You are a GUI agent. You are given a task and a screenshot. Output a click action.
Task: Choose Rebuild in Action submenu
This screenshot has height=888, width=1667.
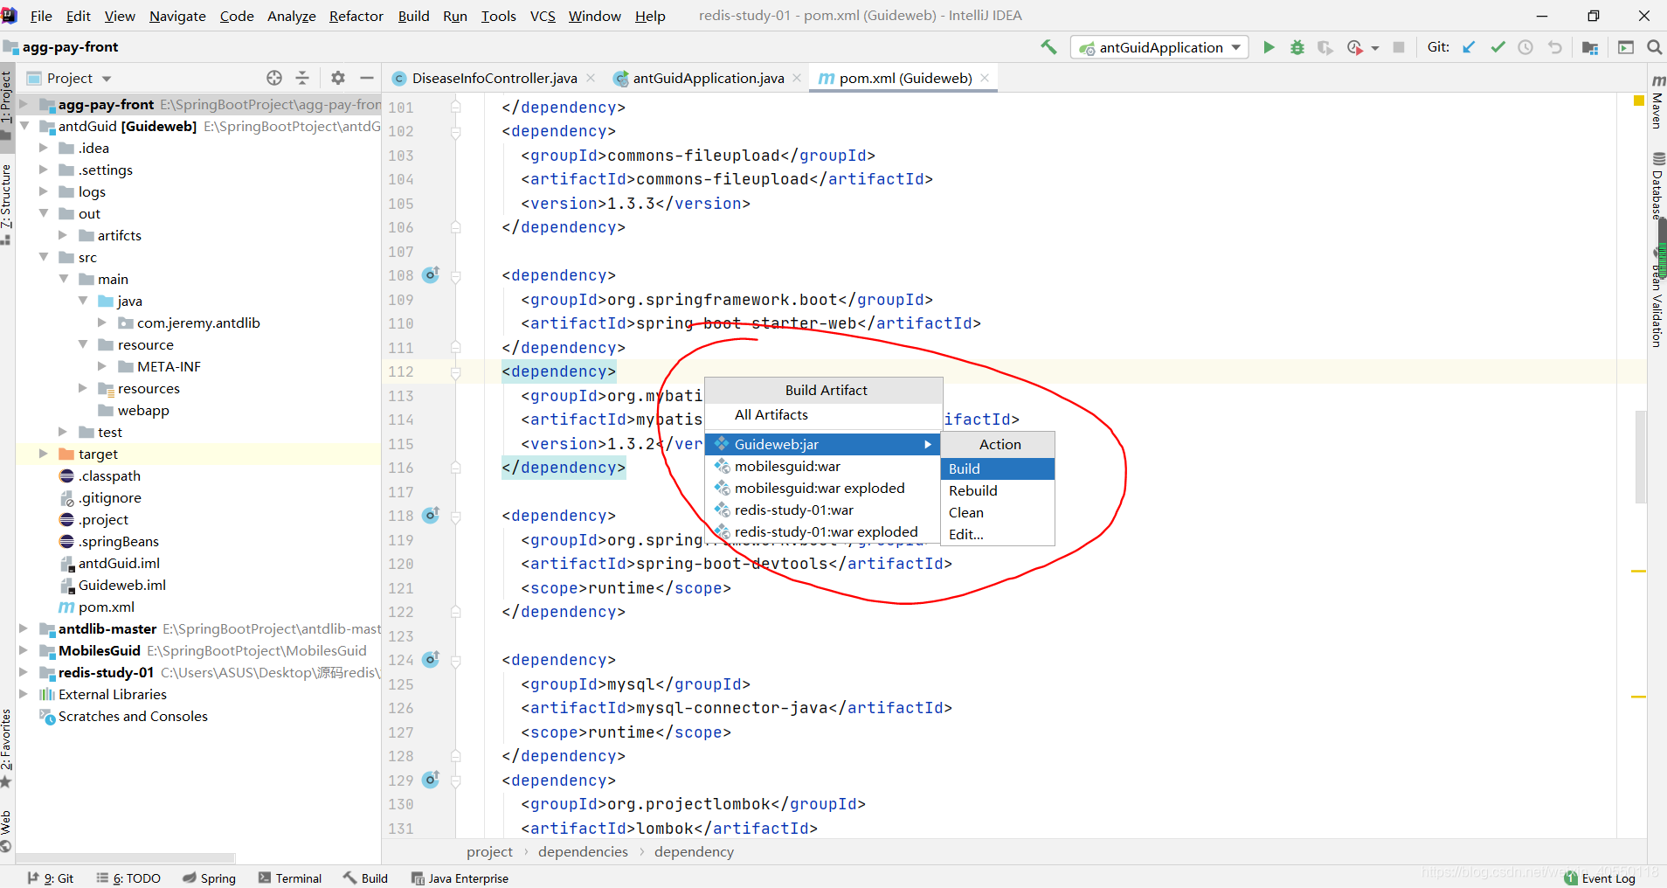[x=997, y=490]
